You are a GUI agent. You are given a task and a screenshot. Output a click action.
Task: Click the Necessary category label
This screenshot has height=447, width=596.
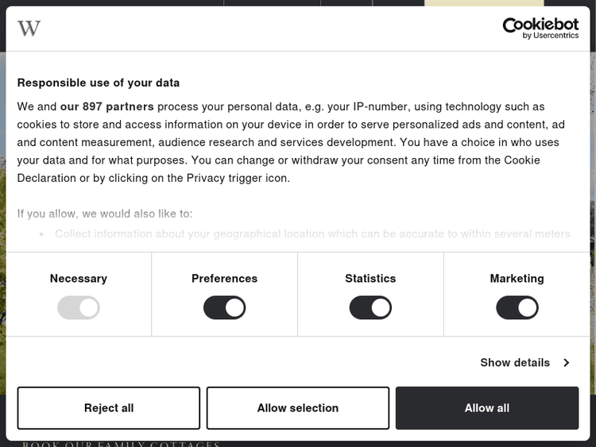78,279
